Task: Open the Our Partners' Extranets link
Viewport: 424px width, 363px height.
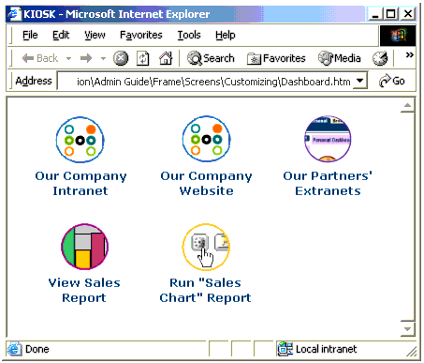Action: [328, 183]
